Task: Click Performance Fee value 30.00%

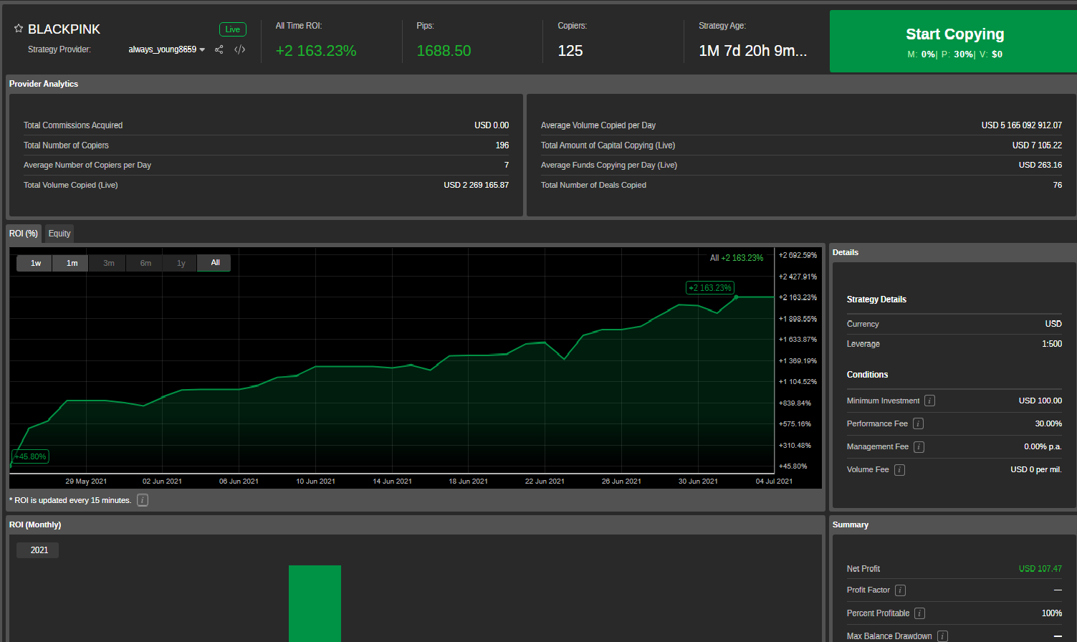Action: click(x=1048, y=423)
